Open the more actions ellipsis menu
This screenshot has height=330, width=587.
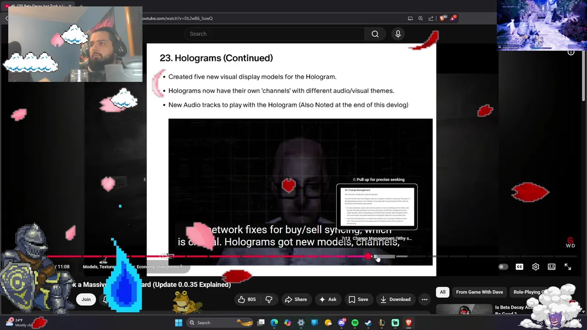[x=425, y=299]
